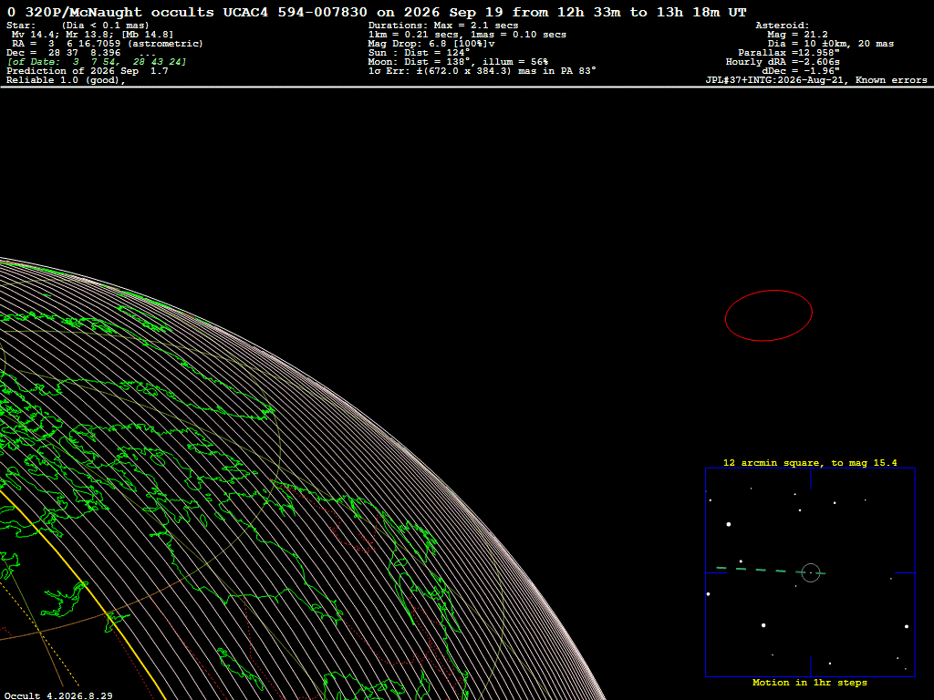The image size is (934, 700).
Task: Click the green 'of Date' coordinates line
Action: (x=97, y=62)
